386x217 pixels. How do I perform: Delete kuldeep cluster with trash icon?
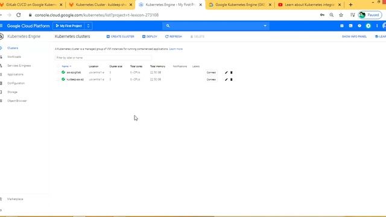coord(232,80)
